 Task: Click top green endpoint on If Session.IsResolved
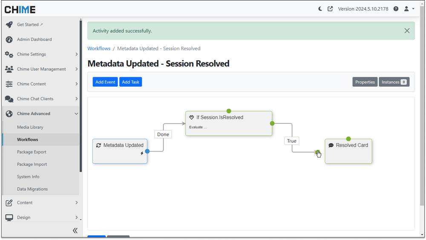point(229,111)
